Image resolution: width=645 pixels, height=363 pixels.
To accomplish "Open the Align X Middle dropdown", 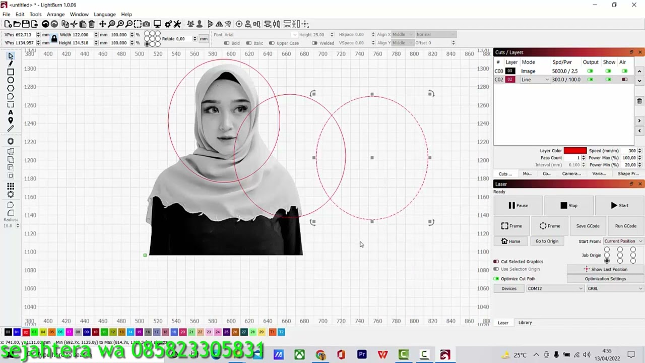I will [x=402, y=35].
